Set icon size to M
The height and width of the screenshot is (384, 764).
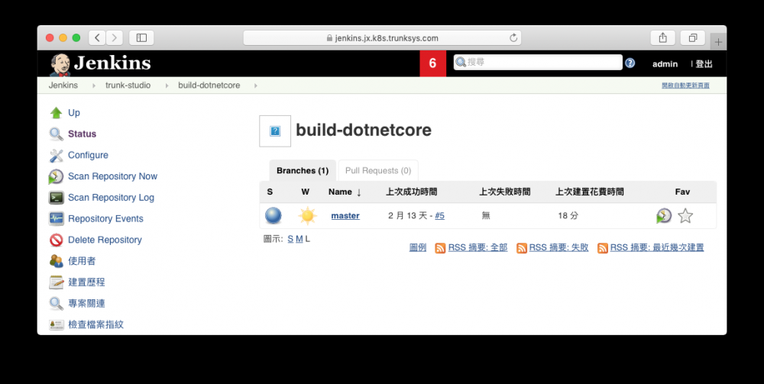pos(299,239)
